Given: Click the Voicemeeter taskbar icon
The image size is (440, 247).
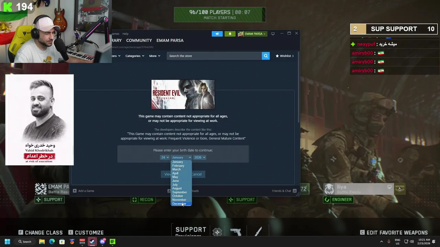Looking at the screenshot, I should 82,242.
